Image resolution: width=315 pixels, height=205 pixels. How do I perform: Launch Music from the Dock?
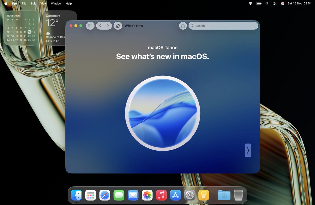pyautogui.click(x=161, y=195)
